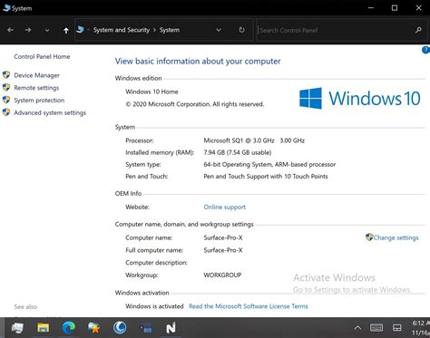
Task: Select the 'Windows is activated' text
Action: point(154,306)
